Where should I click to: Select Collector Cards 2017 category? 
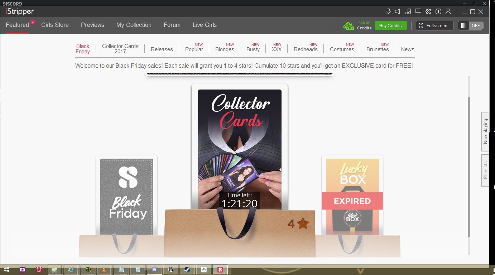point(120,49)
